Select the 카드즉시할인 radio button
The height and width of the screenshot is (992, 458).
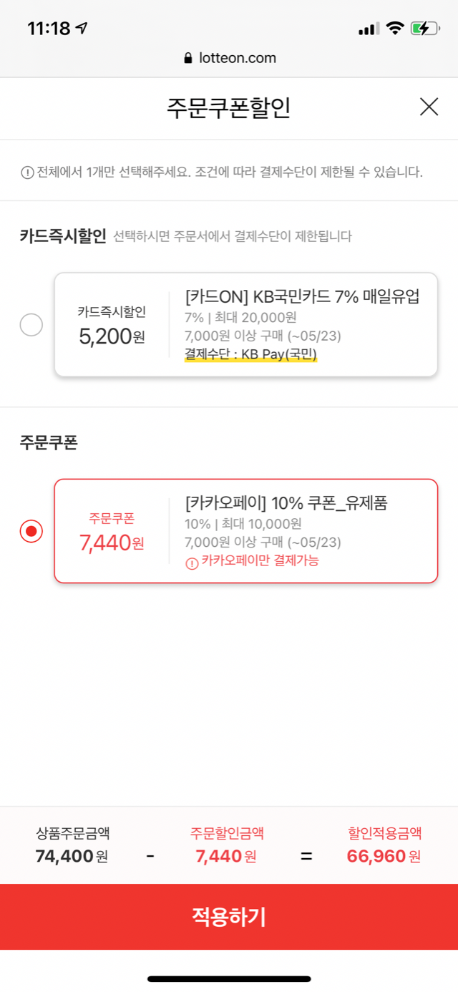31,325
